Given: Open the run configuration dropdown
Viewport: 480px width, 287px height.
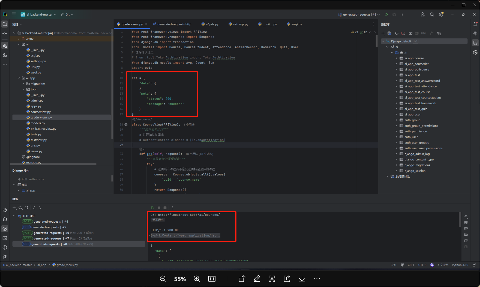Looking at the screenshot, I should coord(359,14).
